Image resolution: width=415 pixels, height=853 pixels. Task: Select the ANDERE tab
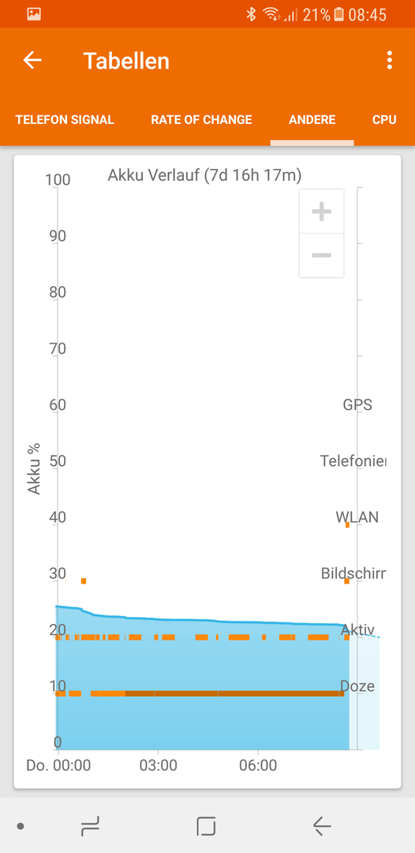coord(312,120)
